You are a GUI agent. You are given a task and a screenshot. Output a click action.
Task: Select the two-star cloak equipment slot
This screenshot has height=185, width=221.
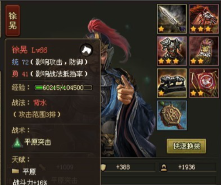pos(204,51)
